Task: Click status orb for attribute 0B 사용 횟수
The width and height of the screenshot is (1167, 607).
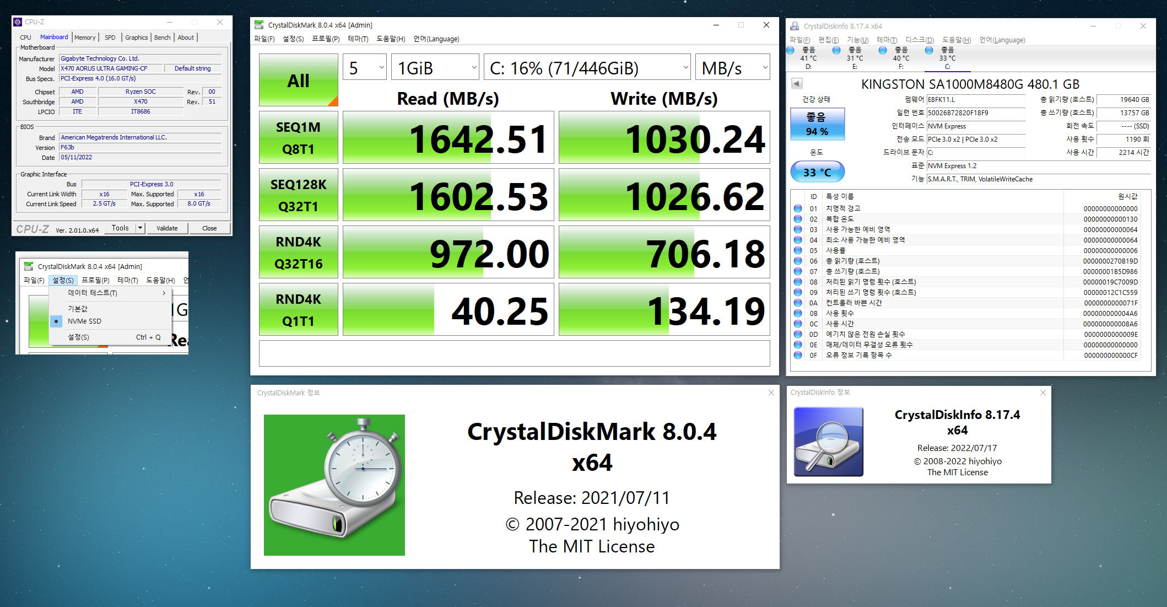Action: [x=798, y=313]
